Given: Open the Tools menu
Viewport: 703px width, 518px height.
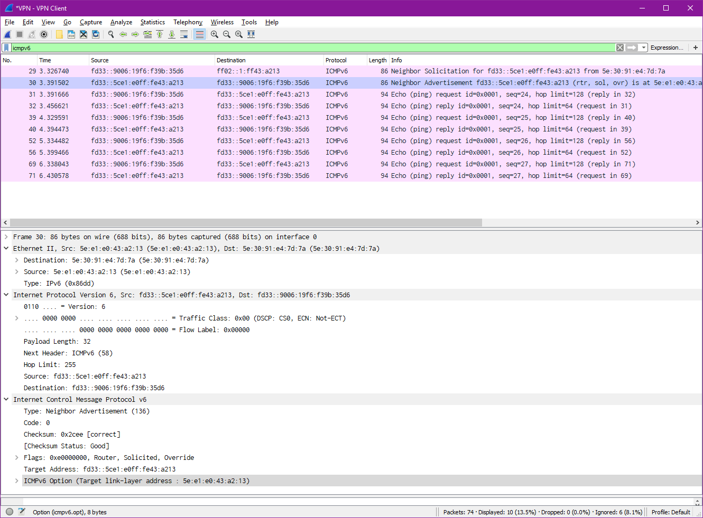Looking at the screenshot, I should pos(249,22).
